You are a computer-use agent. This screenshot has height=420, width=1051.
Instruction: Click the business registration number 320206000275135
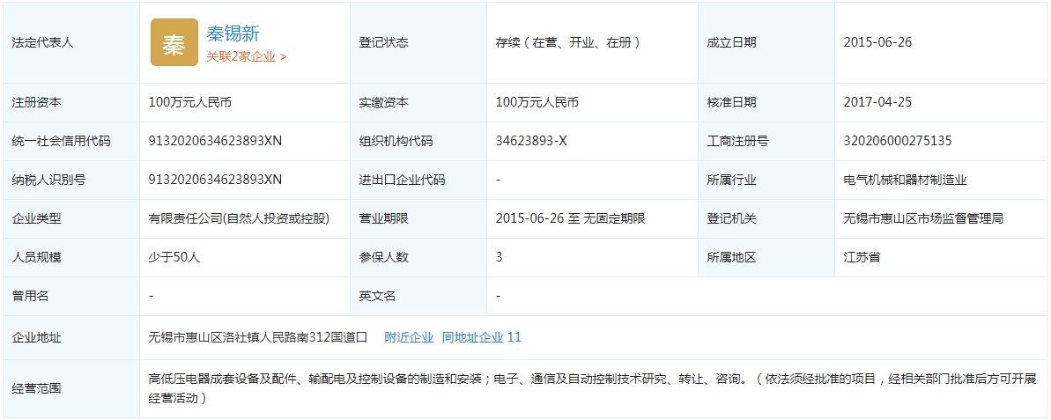[897, 141]
